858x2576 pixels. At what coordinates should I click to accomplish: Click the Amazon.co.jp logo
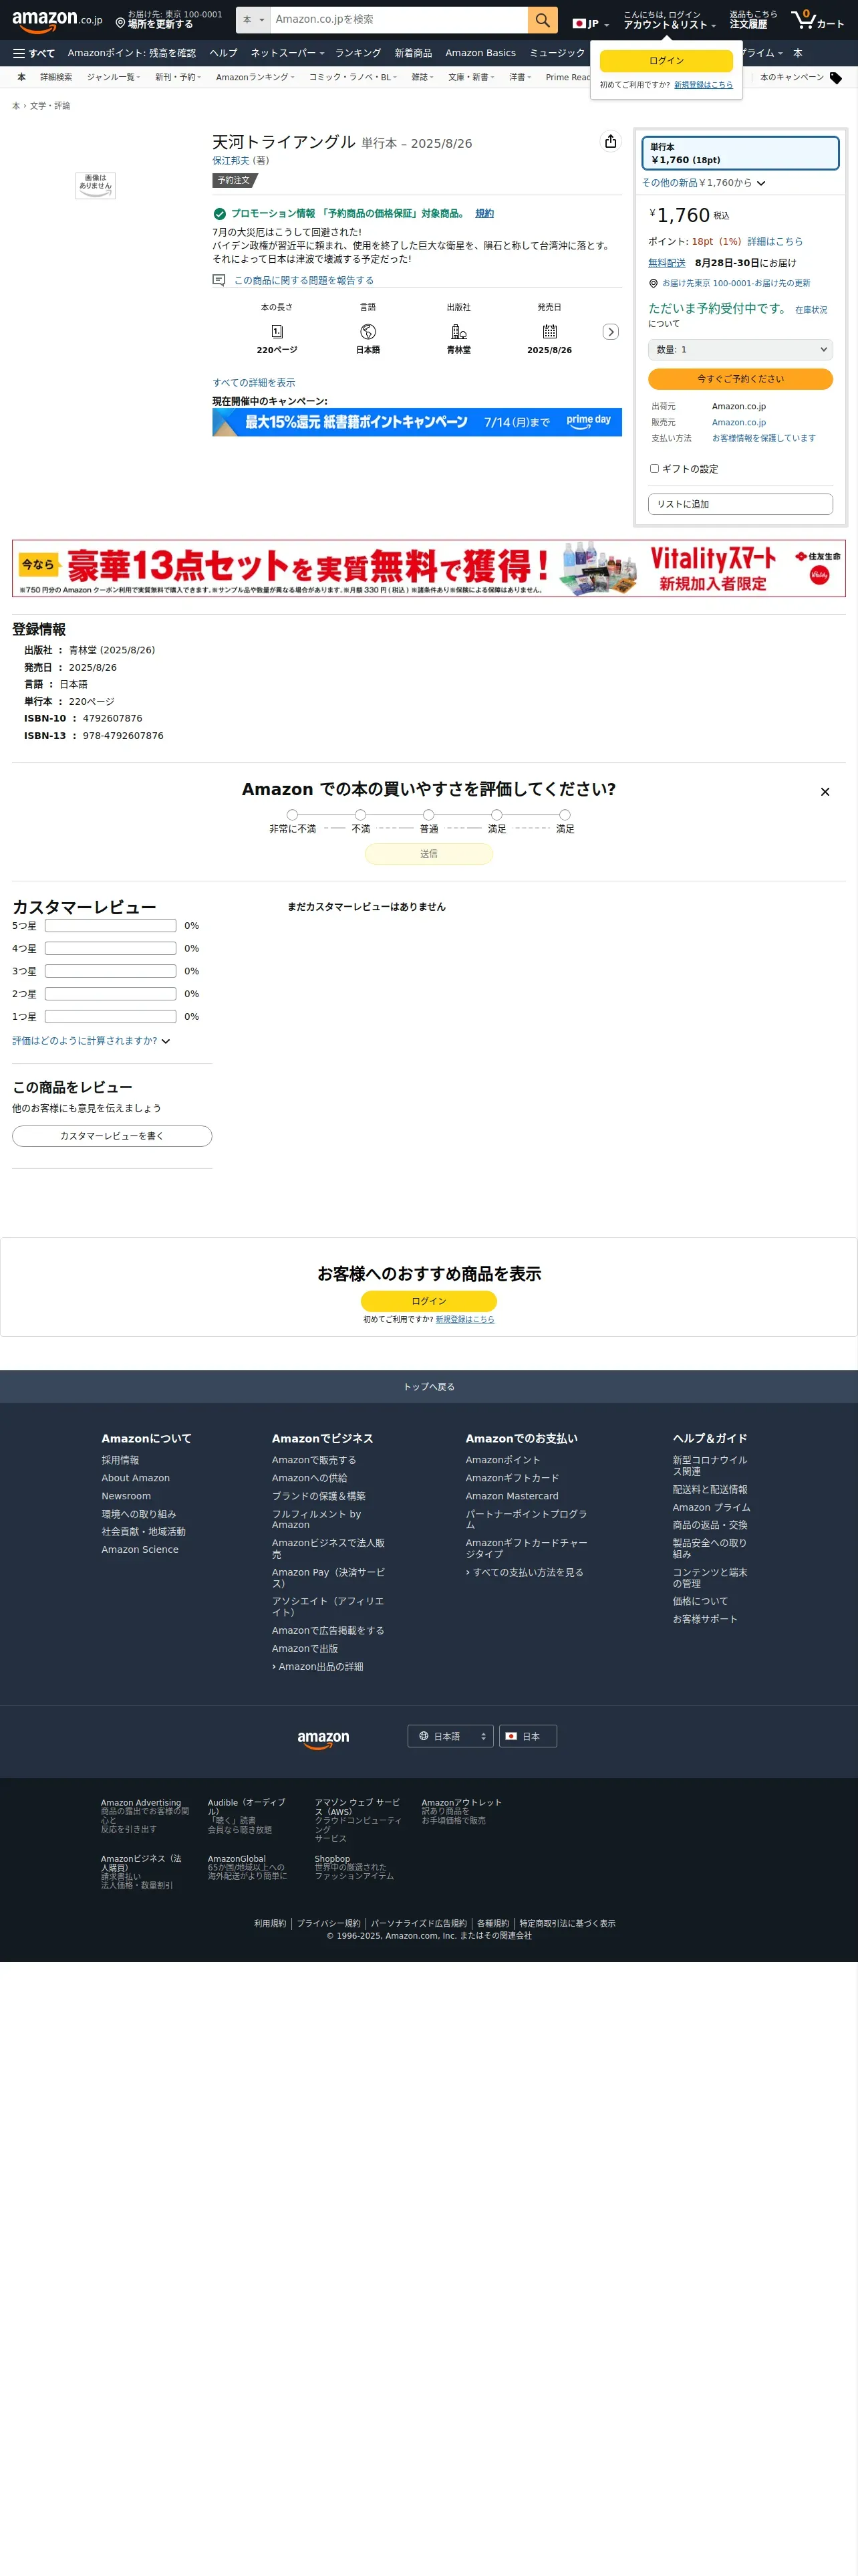(57, 20)
